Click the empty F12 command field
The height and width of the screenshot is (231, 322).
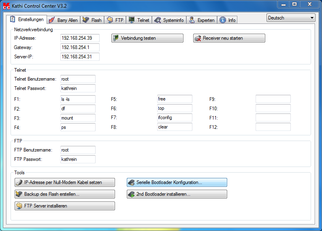[x=273, y=127]
